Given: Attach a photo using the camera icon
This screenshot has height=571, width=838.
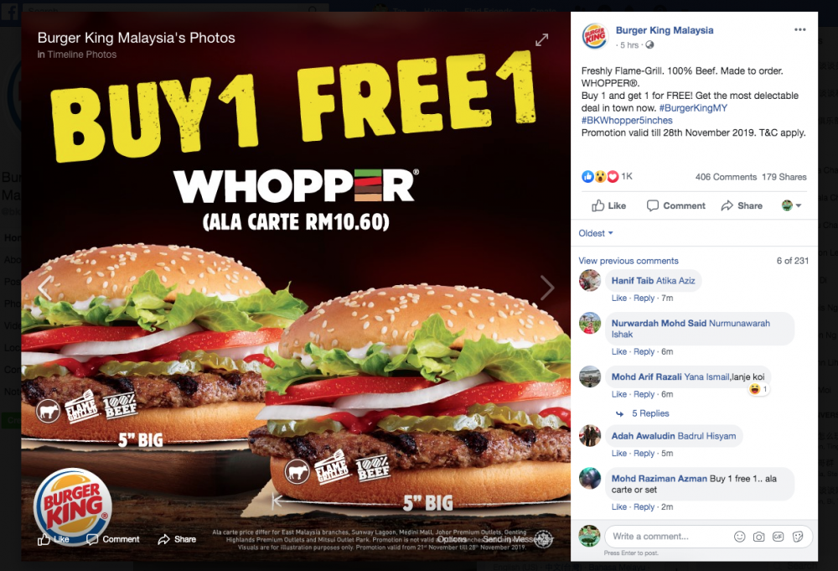Looking at the screenshot, I should [759, 537].
